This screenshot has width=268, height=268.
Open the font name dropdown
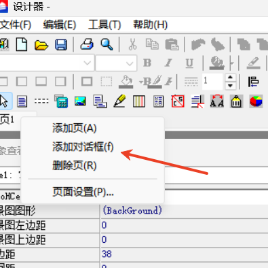pos(88,63)
